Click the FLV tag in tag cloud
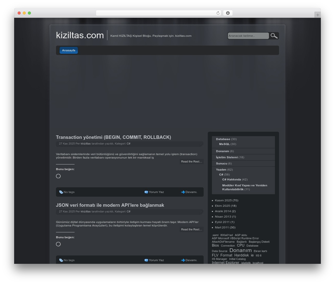 215,255
